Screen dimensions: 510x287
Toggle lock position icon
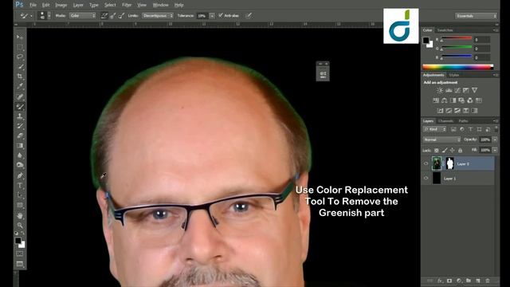pos(452,150)
